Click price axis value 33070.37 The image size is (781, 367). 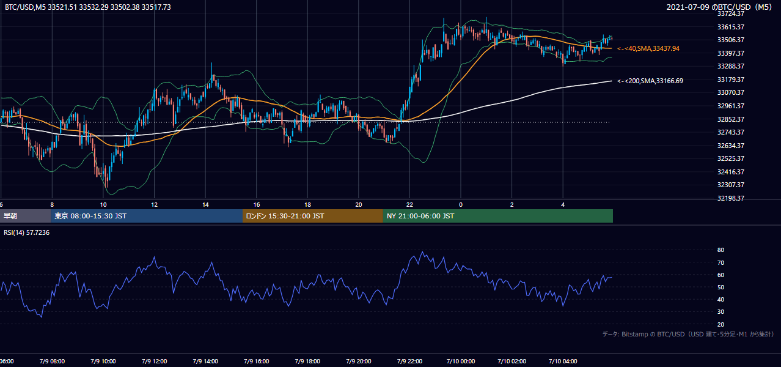(730, 92)
